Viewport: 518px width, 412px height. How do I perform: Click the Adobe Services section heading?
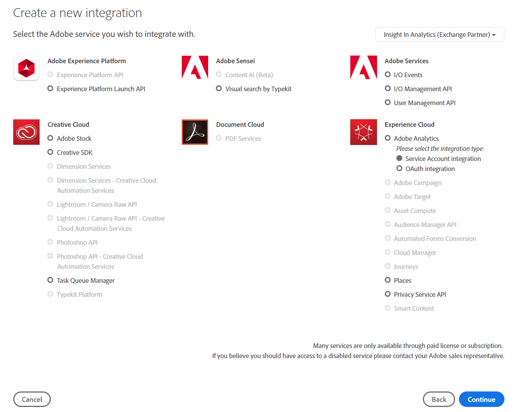coord(406,61)
